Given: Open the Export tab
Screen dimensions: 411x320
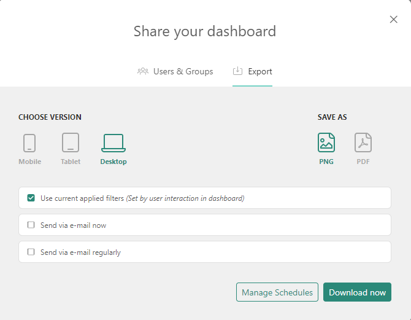Looking at the screenshot, I should tap(260, 71).
